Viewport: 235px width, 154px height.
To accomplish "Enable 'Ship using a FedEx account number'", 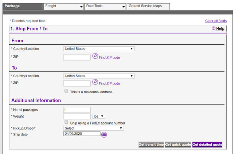I will coord(66,122).
